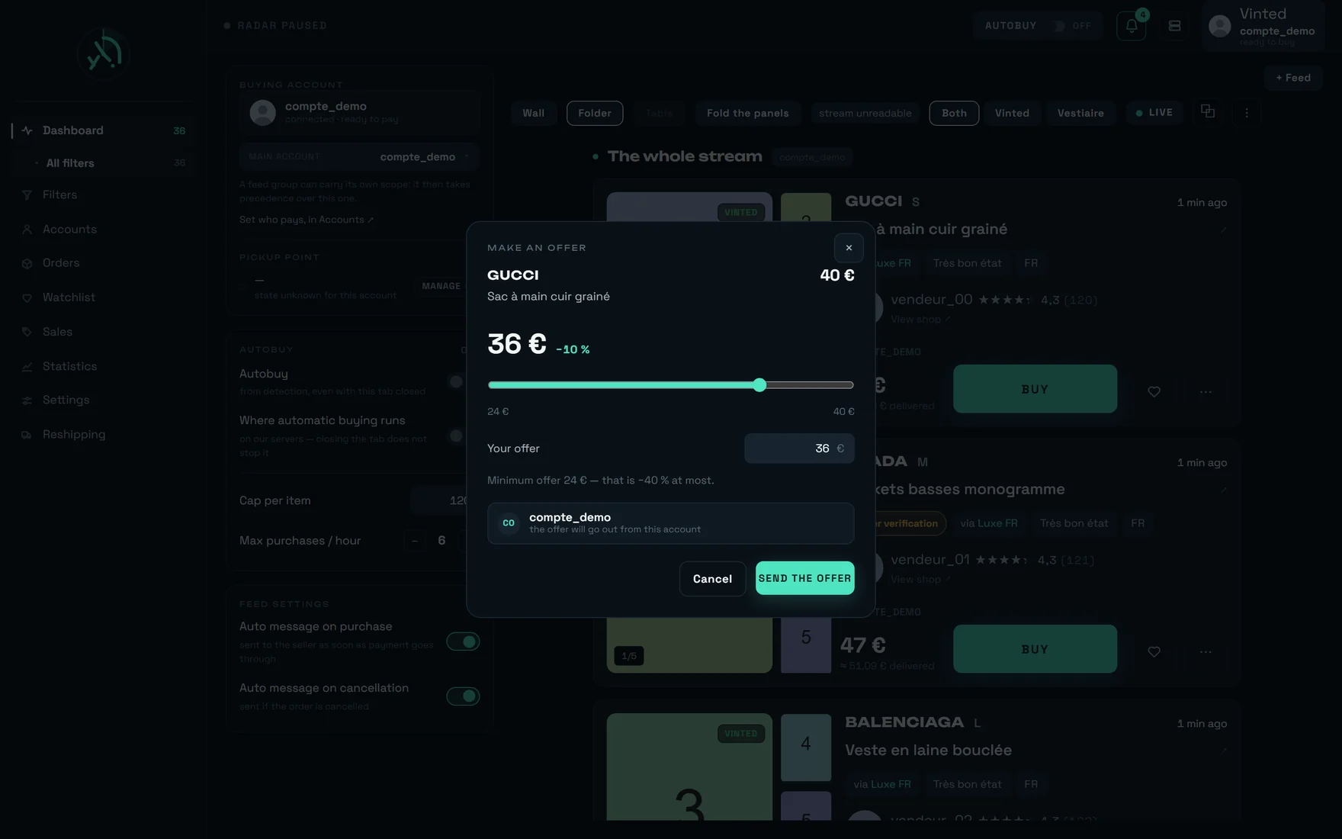This screenshot has width=1342, height=839.
Task: Open more options for the 47 € item
Action: coord(1206,652)
